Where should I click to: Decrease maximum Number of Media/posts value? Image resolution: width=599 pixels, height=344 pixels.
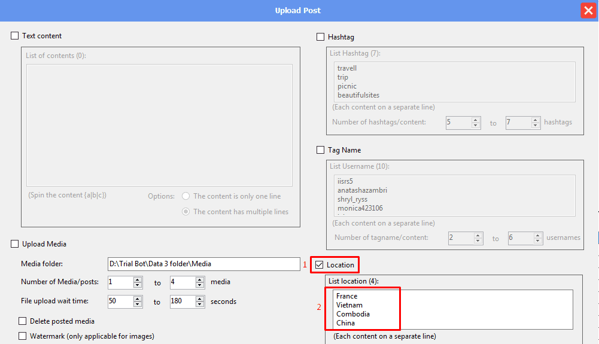tap(200, 285)
